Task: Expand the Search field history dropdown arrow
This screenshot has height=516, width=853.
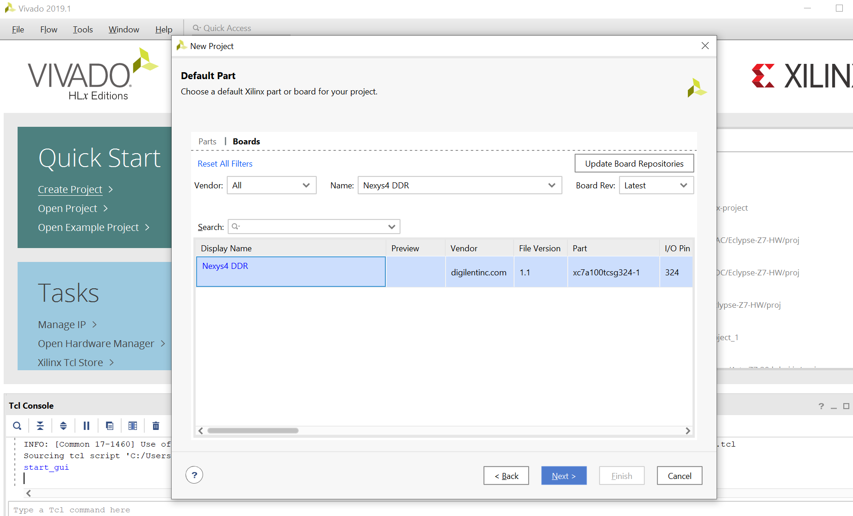Action: click(x=392, y=227)
